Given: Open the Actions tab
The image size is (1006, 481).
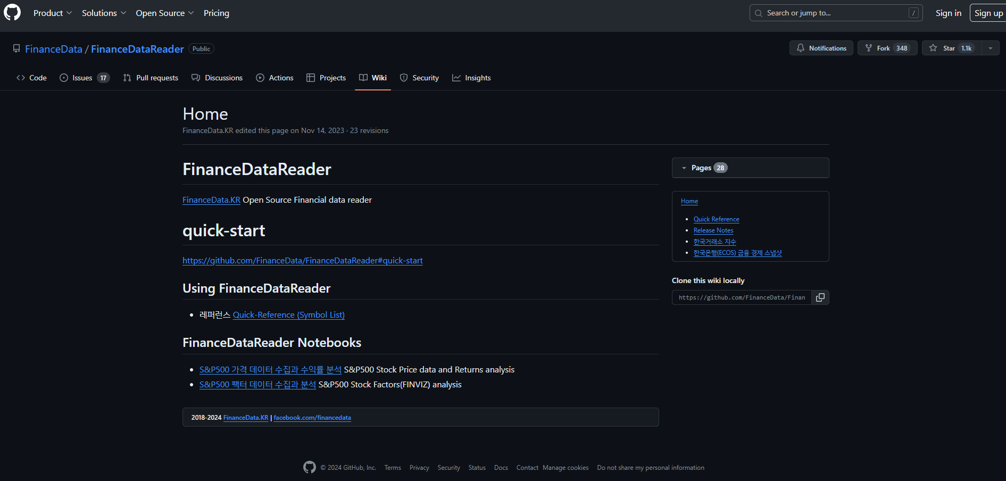Looking at the screenshot, I should click(x=275, y=78).
